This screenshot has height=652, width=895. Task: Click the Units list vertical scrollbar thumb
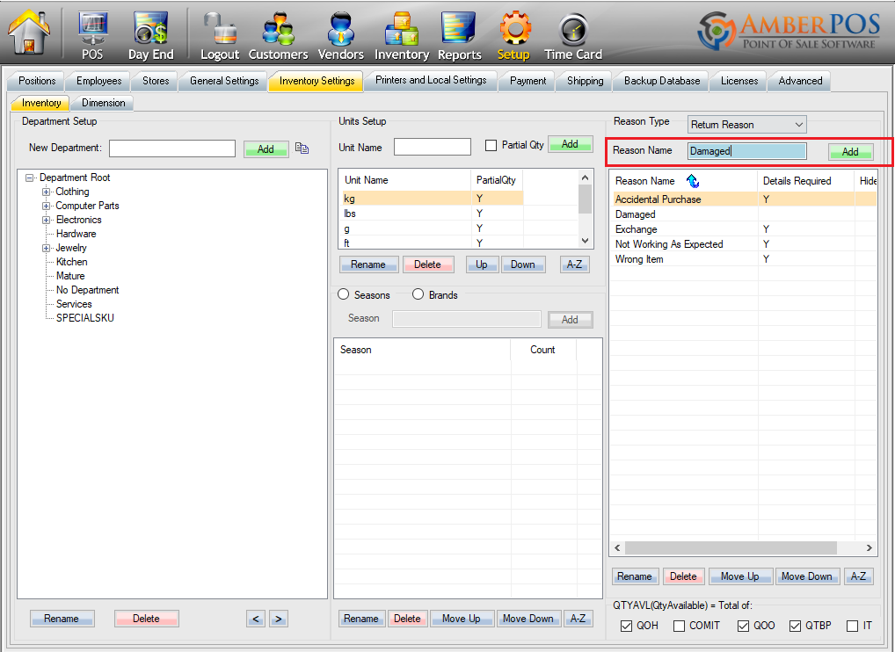(x=585, y=199)
